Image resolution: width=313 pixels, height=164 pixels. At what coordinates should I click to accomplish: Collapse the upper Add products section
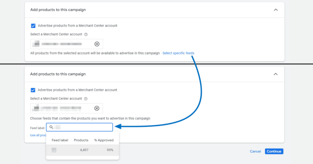coord(276,10)
